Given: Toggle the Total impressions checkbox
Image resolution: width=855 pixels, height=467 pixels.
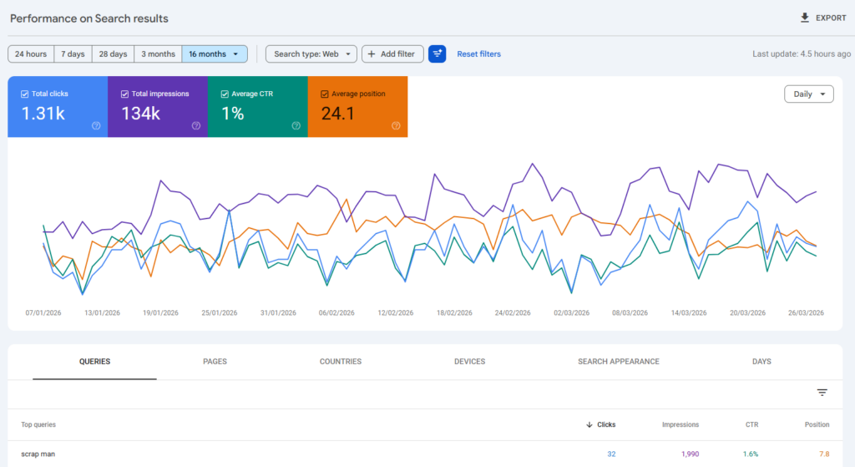Looking at the screenshot, I should coord(125,94).
